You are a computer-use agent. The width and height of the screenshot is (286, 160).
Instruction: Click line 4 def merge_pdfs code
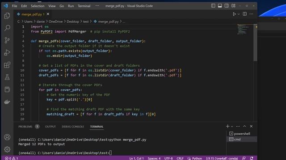click(x=88, y=41)
